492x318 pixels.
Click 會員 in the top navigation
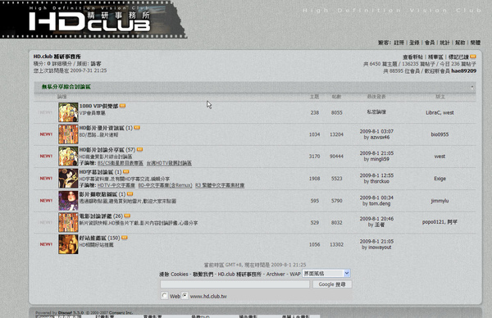[x=430, y=43]
